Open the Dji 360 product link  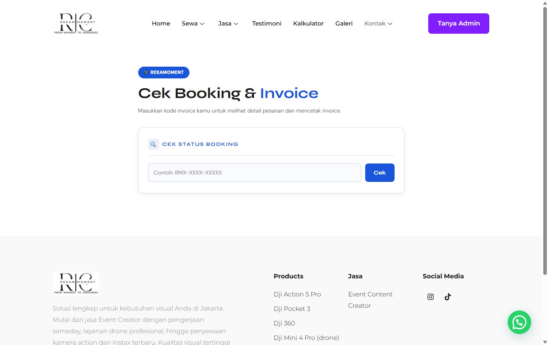tap(285, 323)
